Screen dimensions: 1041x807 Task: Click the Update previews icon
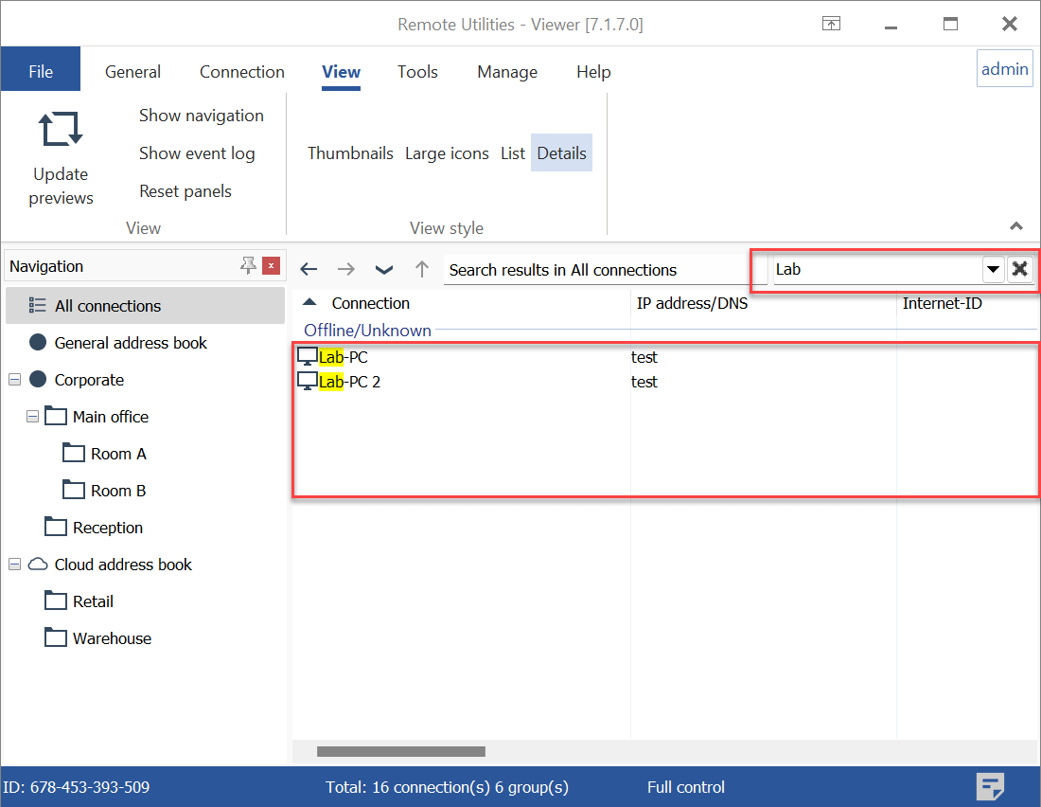pyautogui.click(x=60, y=129)
